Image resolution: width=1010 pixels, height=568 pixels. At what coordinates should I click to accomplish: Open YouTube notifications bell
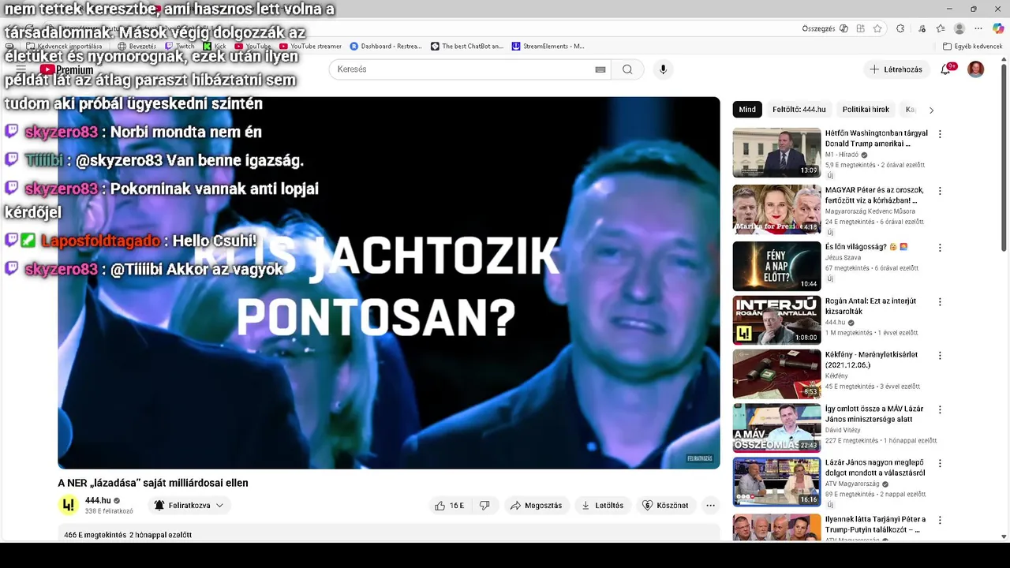(x=946, y=69)
